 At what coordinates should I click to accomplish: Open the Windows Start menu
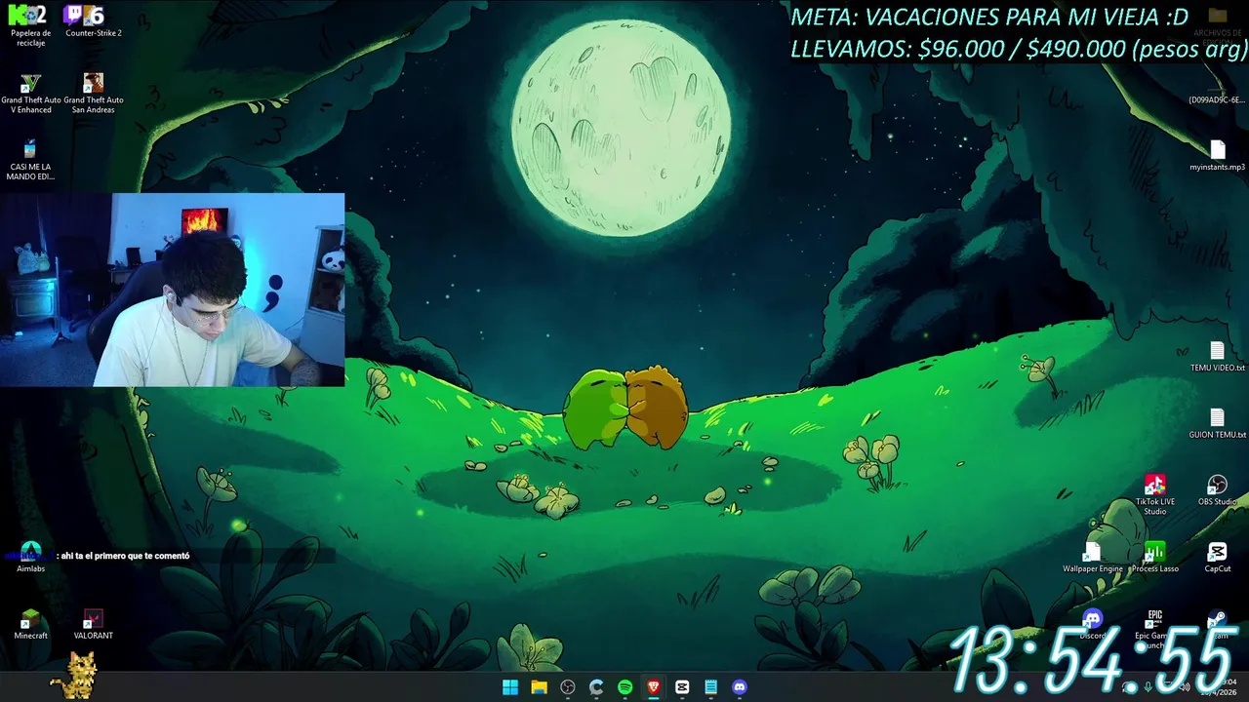510,687
